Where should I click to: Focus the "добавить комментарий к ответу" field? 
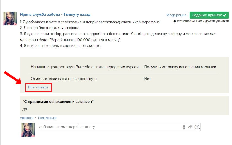119,127
